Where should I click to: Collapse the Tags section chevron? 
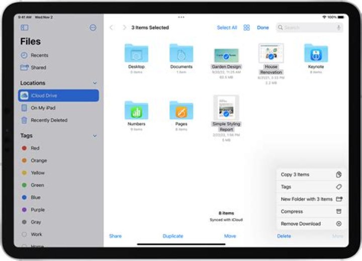point(95,136)
